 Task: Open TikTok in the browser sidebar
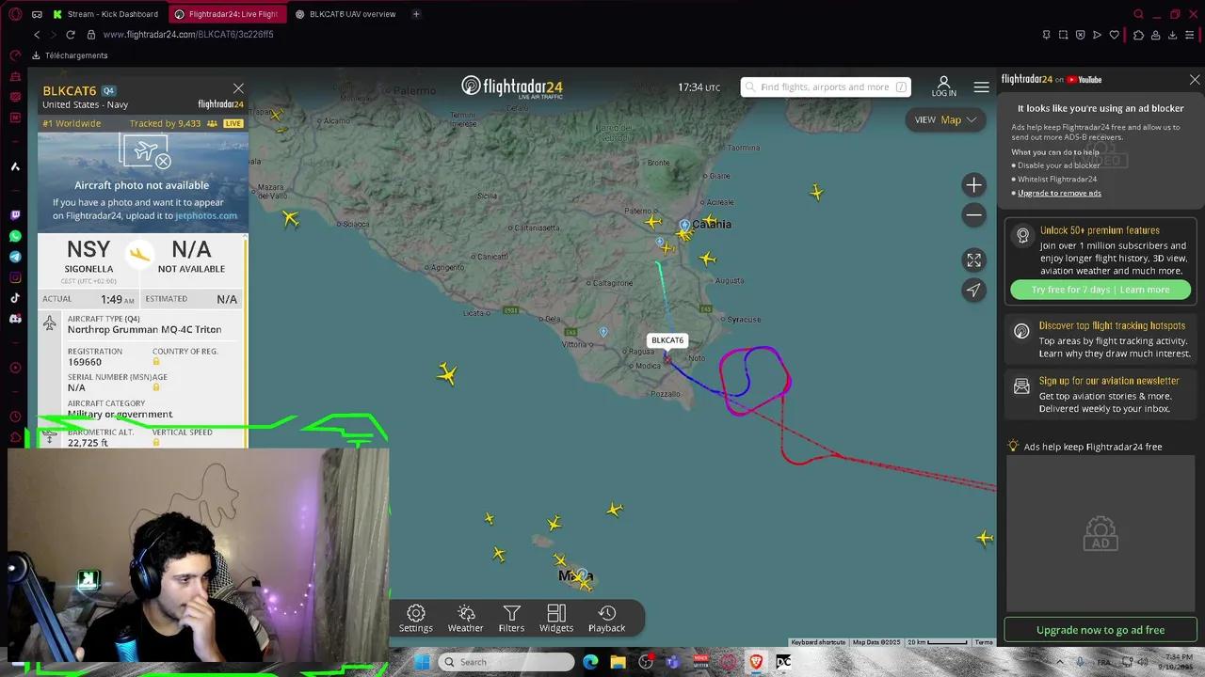15,298
